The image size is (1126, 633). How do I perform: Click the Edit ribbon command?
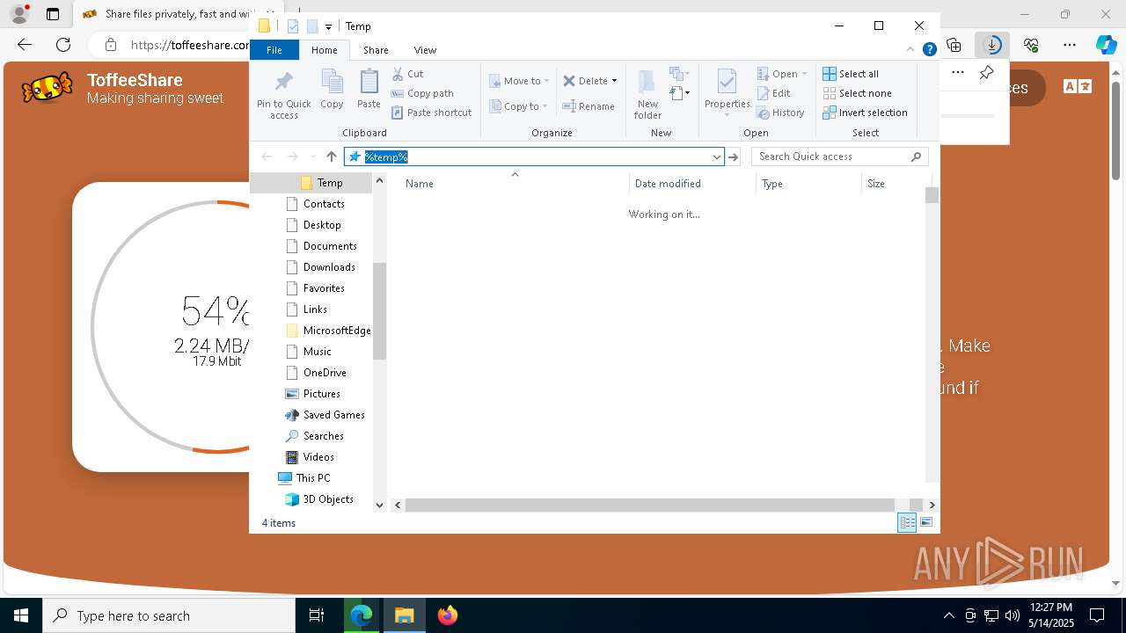773,93
